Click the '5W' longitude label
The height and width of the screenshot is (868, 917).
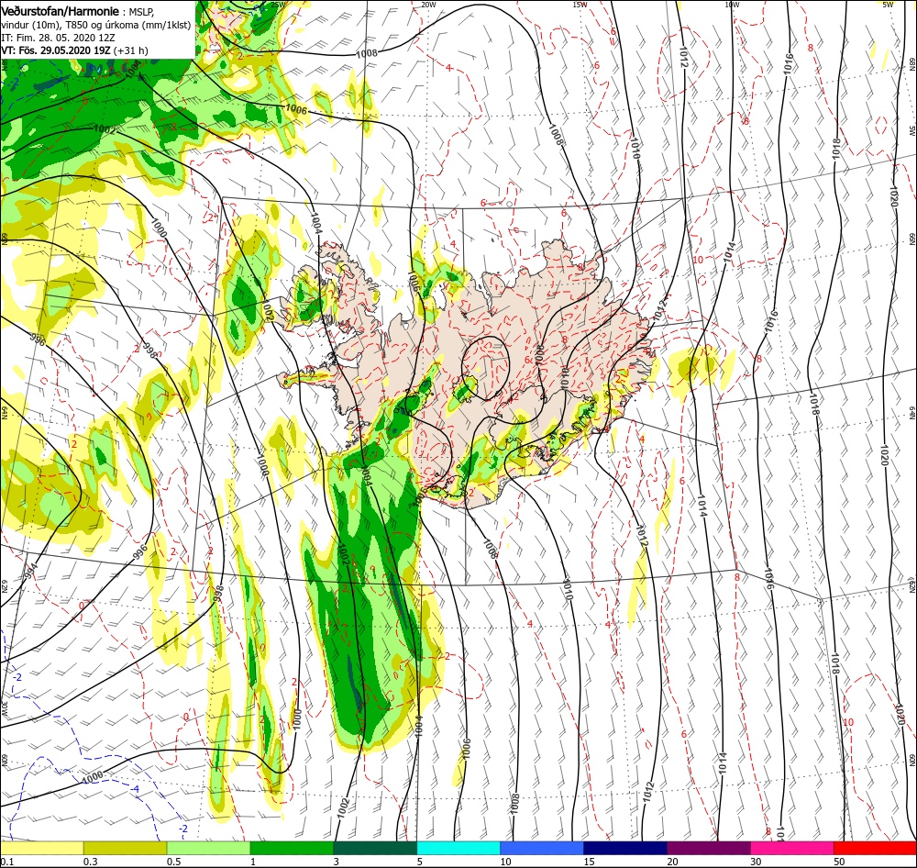point(888,5)
